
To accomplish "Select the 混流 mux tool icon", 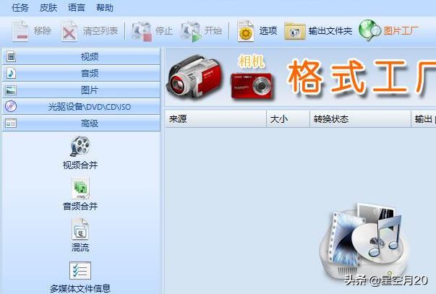I will (80, 230).
